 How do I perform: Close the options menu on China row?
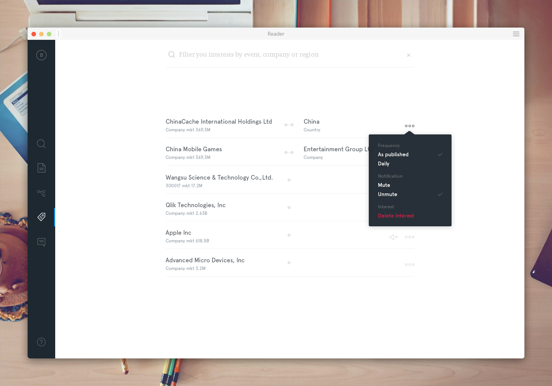tap(410, 126)
